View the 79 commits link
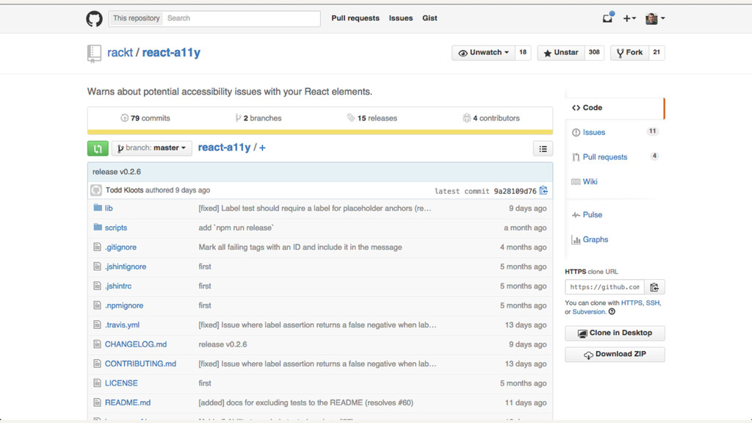The image size is (752, 423). [145, 118]
